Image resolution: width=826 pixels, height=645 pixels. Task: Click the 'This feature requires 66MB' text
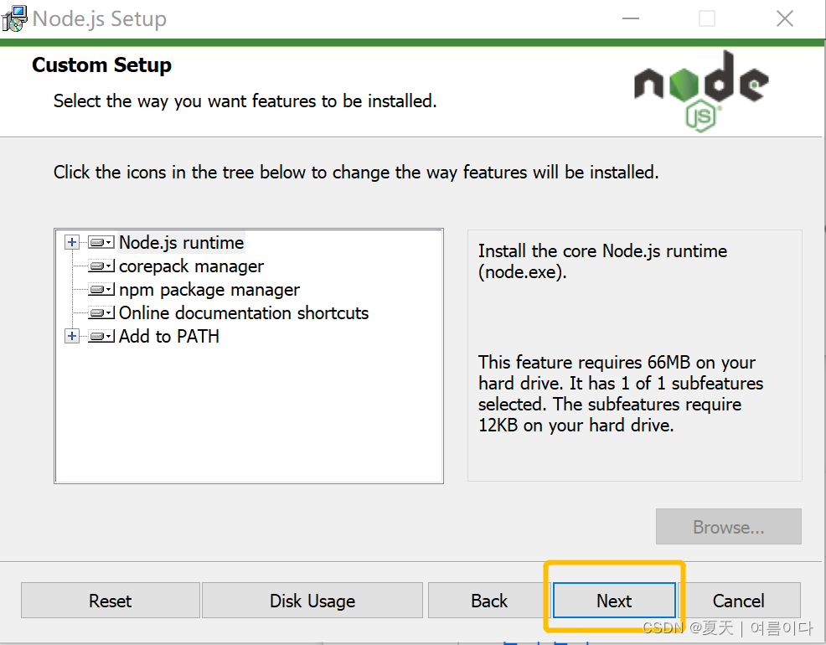[621, 394]
